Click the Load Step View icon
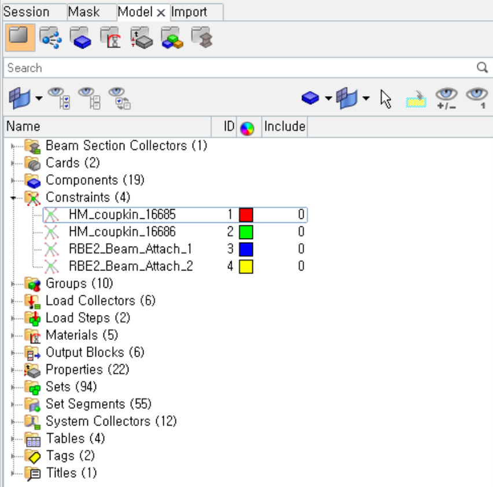Screen dimensions: 493x487 pyautogui.click(x=111, y=39)
